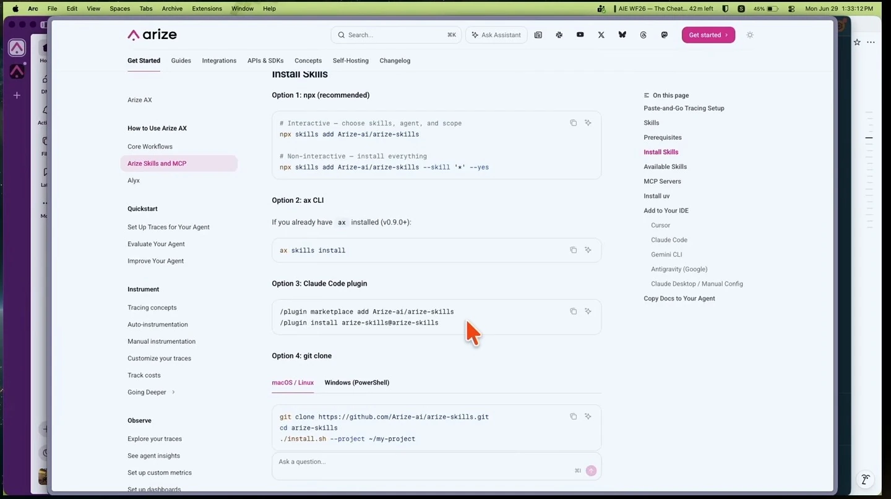Screen dimensions: 891x499
Task: Copy the git clone code block
Action: point(574,416)
